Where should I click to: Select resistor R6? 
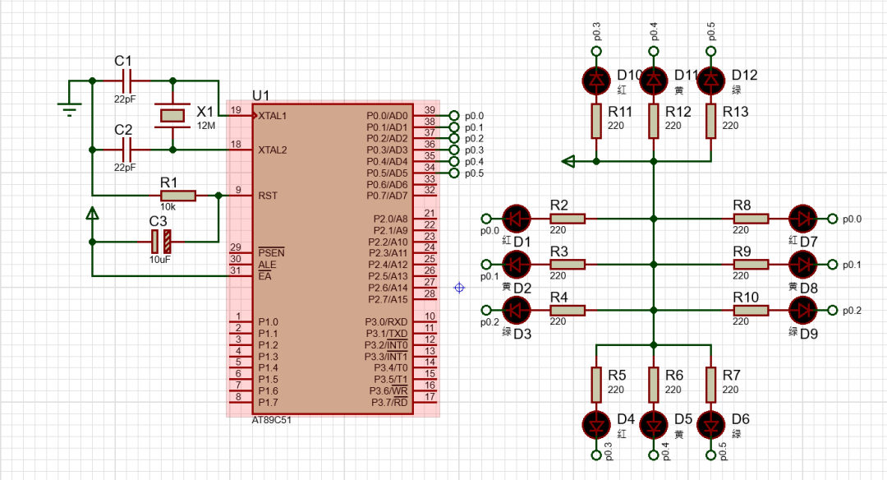(654, 385)
